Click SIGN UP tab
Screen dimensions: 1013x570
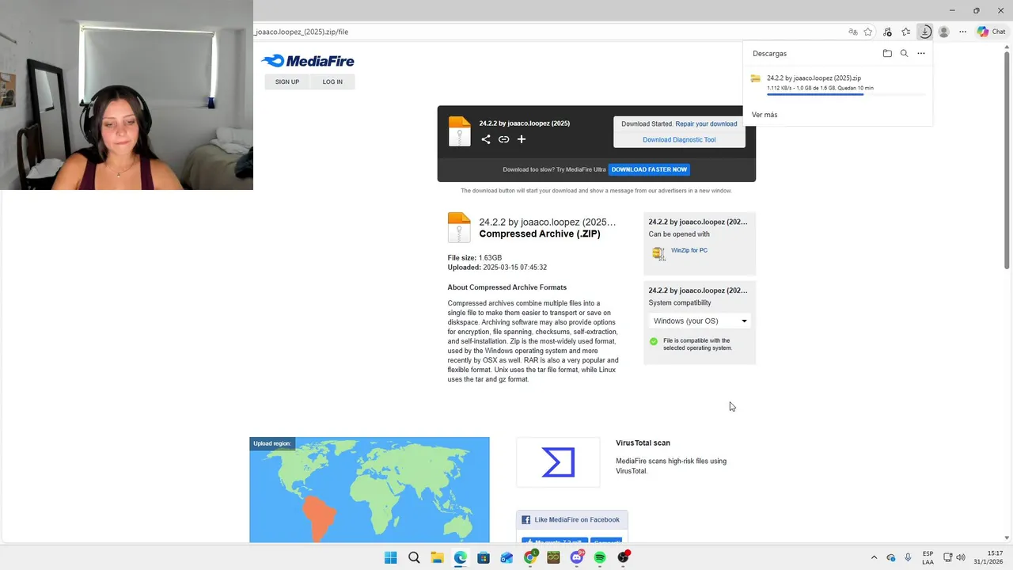coord(287,82)
